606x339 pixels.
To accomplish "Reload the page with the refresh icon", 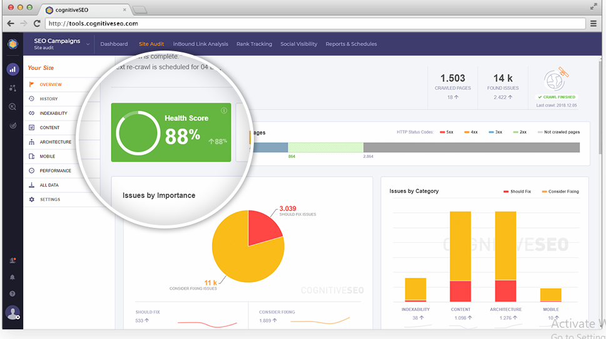I will (x=37, y=24).
